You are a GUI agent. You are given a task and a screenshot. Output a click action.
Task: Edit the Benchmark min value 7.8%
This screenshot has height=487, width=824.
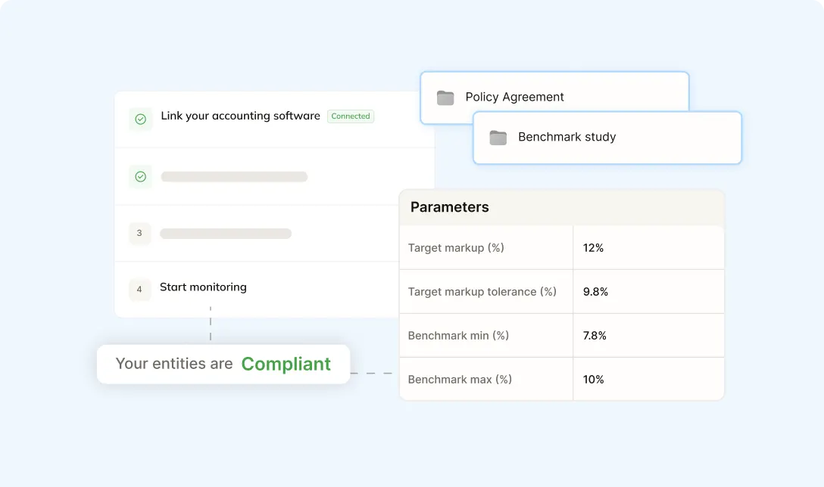595,336
